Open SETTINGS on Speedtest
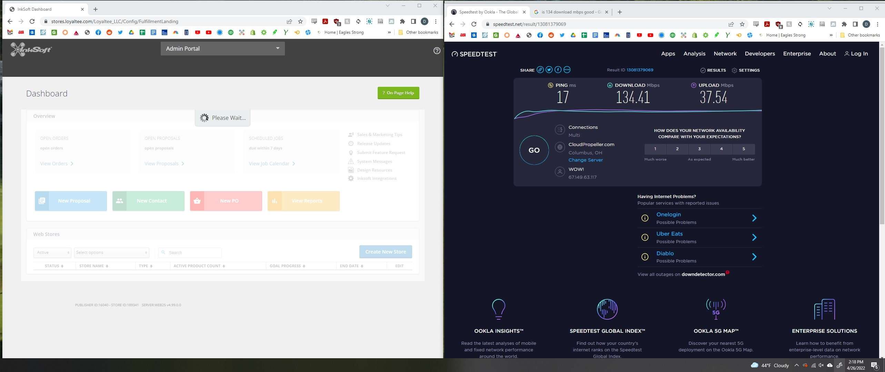Viewport: 885px width, 372px height. click(x=746, y=70)
